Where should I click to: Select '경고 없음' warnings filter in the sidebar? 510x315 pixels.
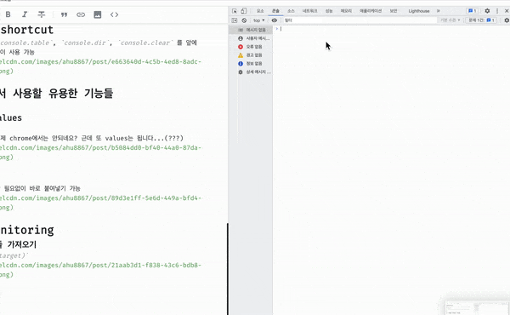pos(251,55)
